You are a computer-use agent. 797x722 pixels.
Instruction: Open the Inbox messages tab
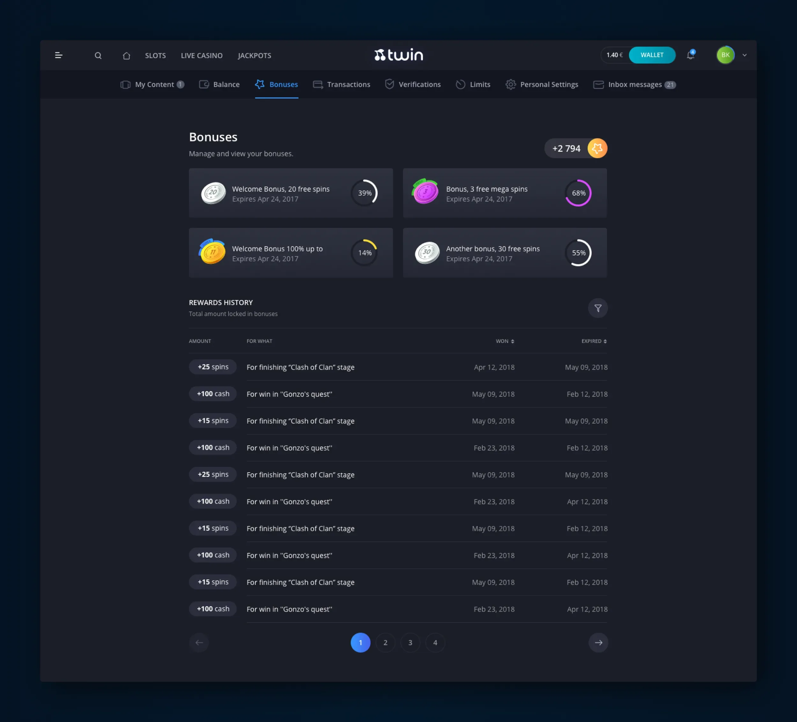coord(634,85)
